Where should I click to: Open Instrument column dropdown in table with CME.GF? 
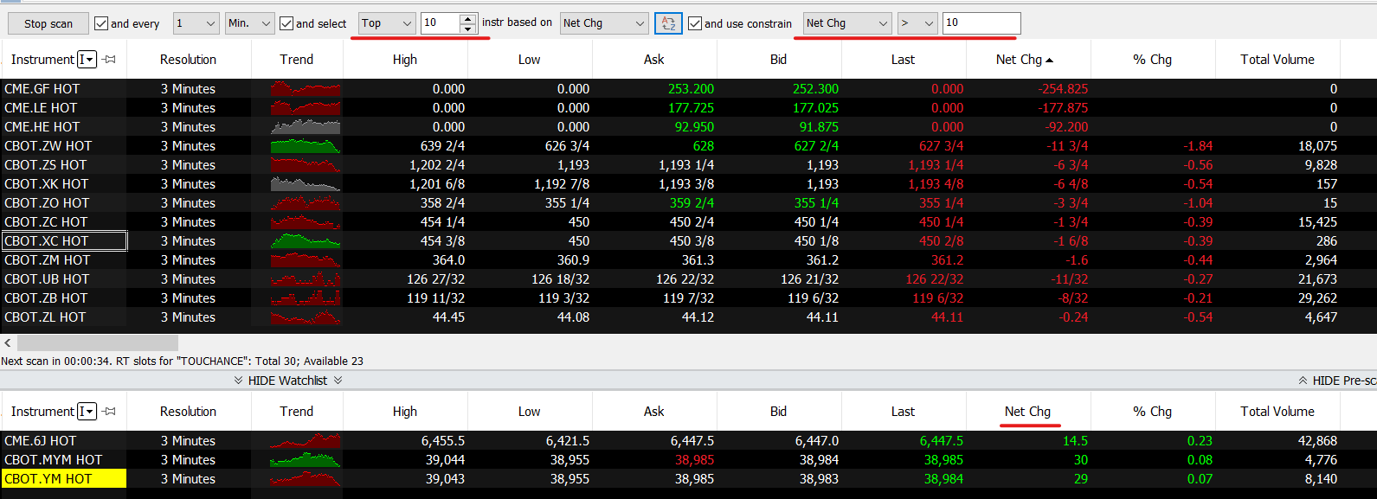coord(87,59)
